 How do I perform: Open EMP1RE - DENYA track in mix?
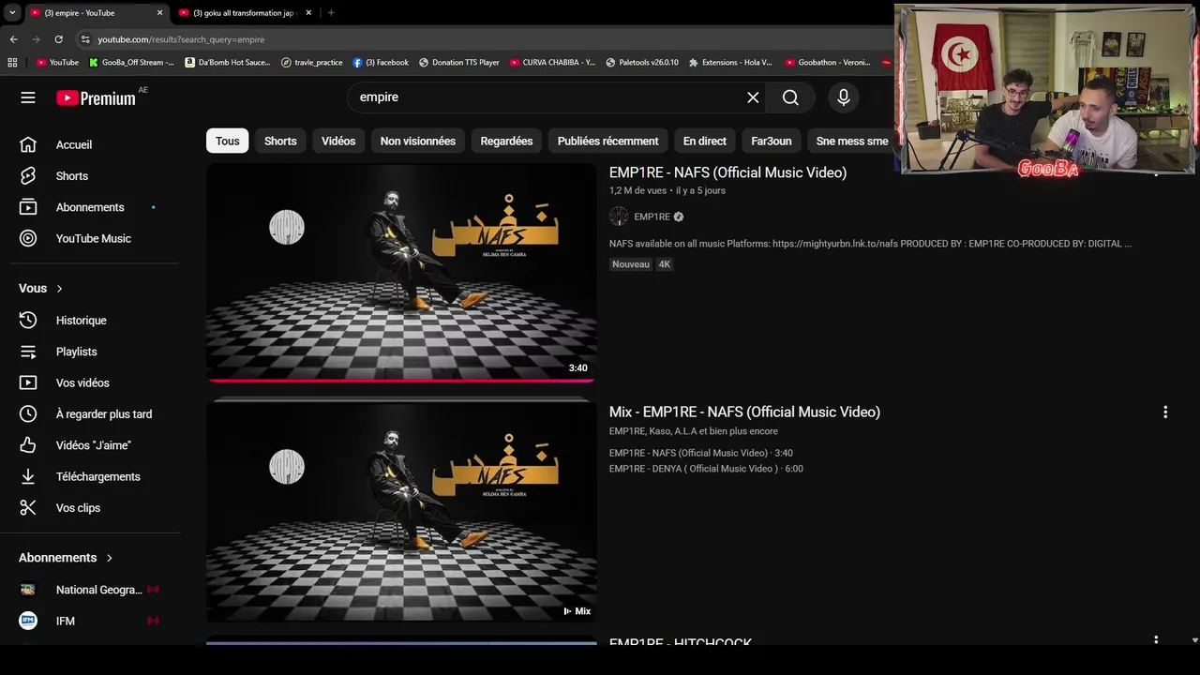pos(706,469)
